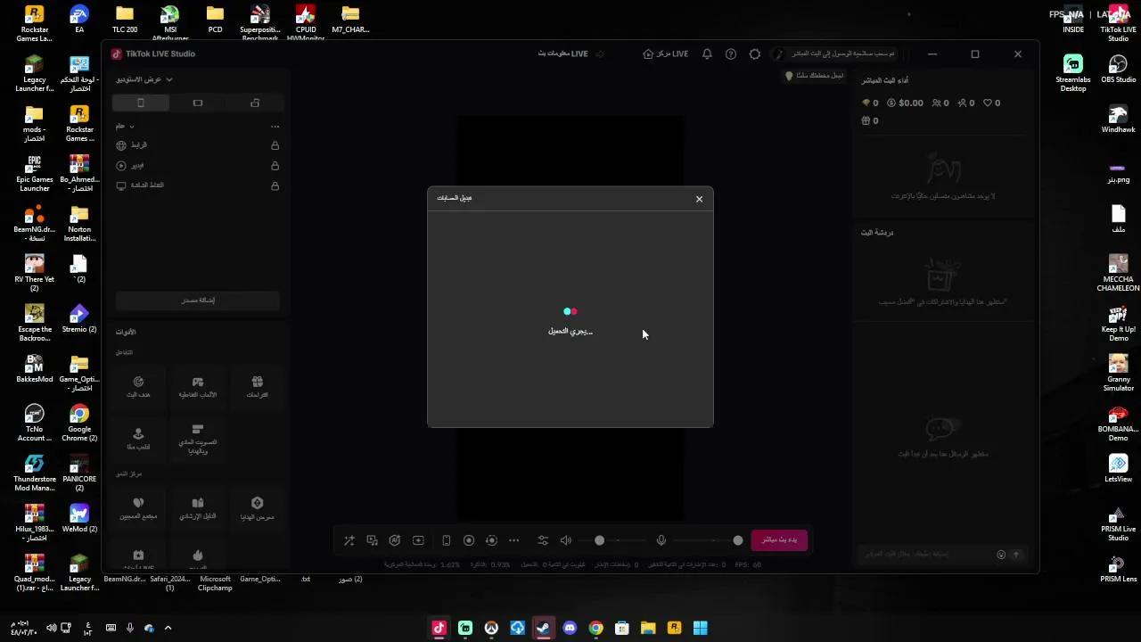
Task: Click the phone device icon in toolbar
Action: tap(447, 540)
